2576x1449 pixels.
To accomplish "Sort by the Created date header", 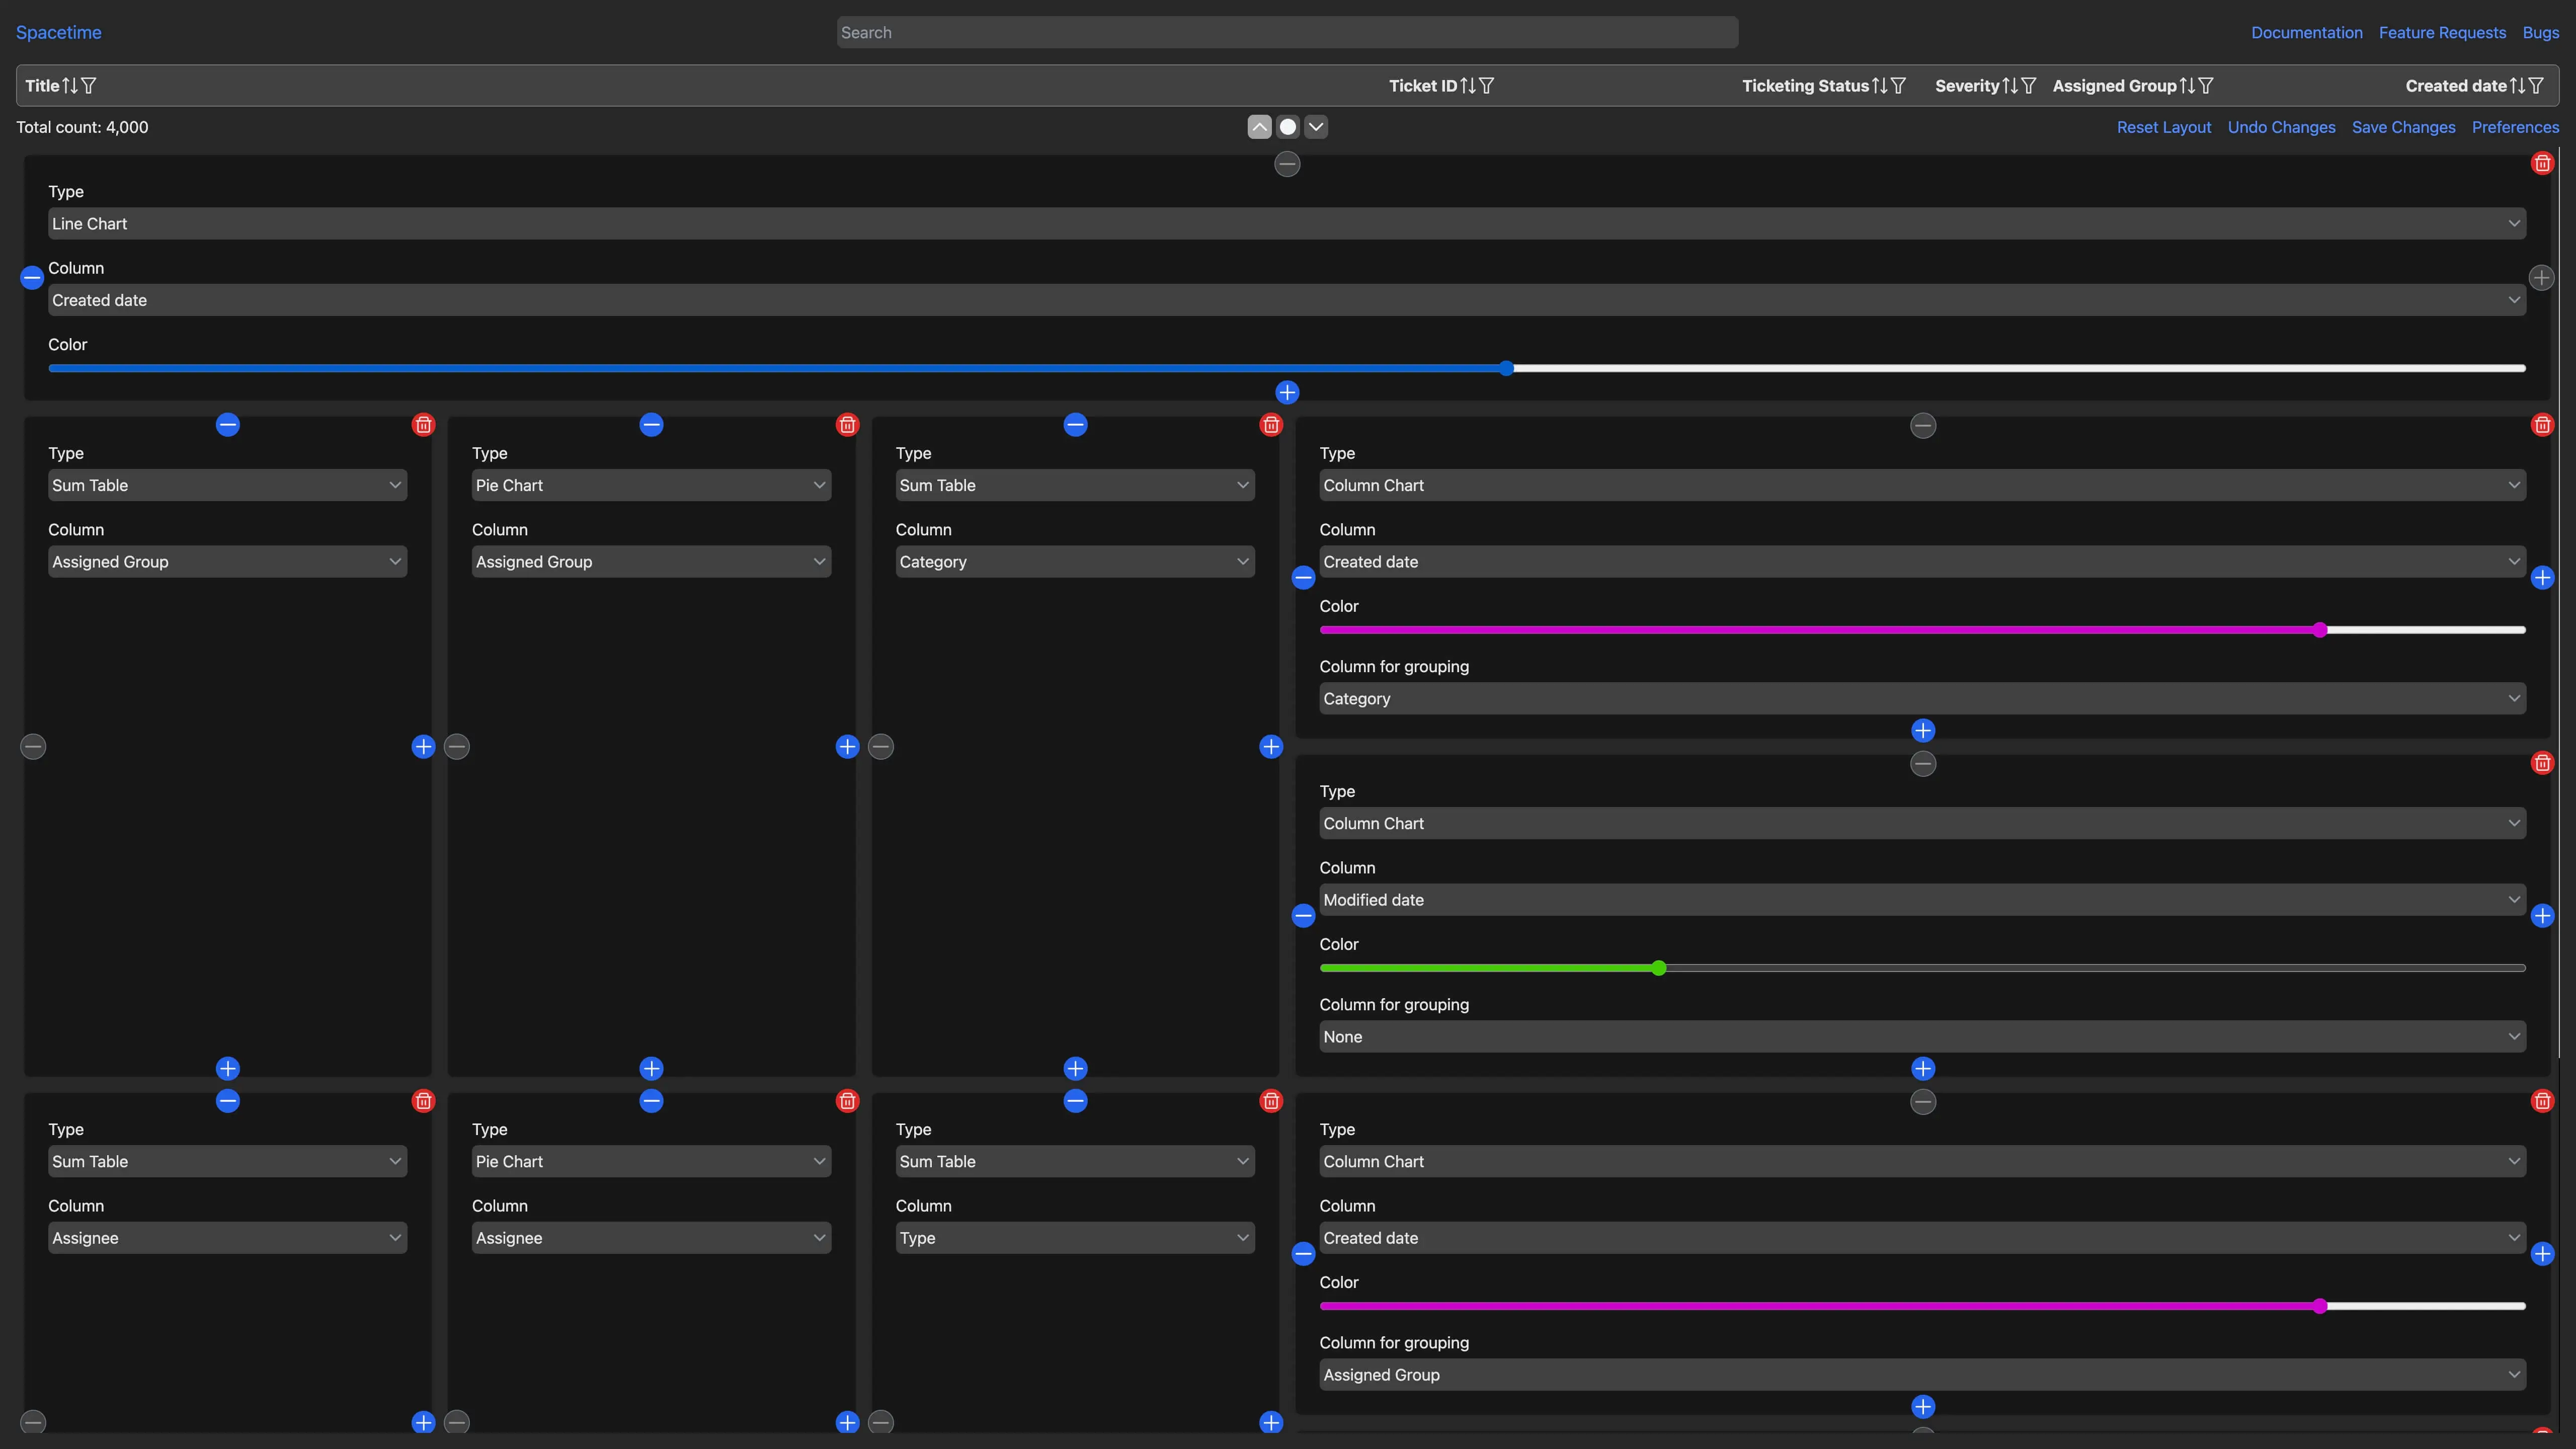I will pos(2517,86).
